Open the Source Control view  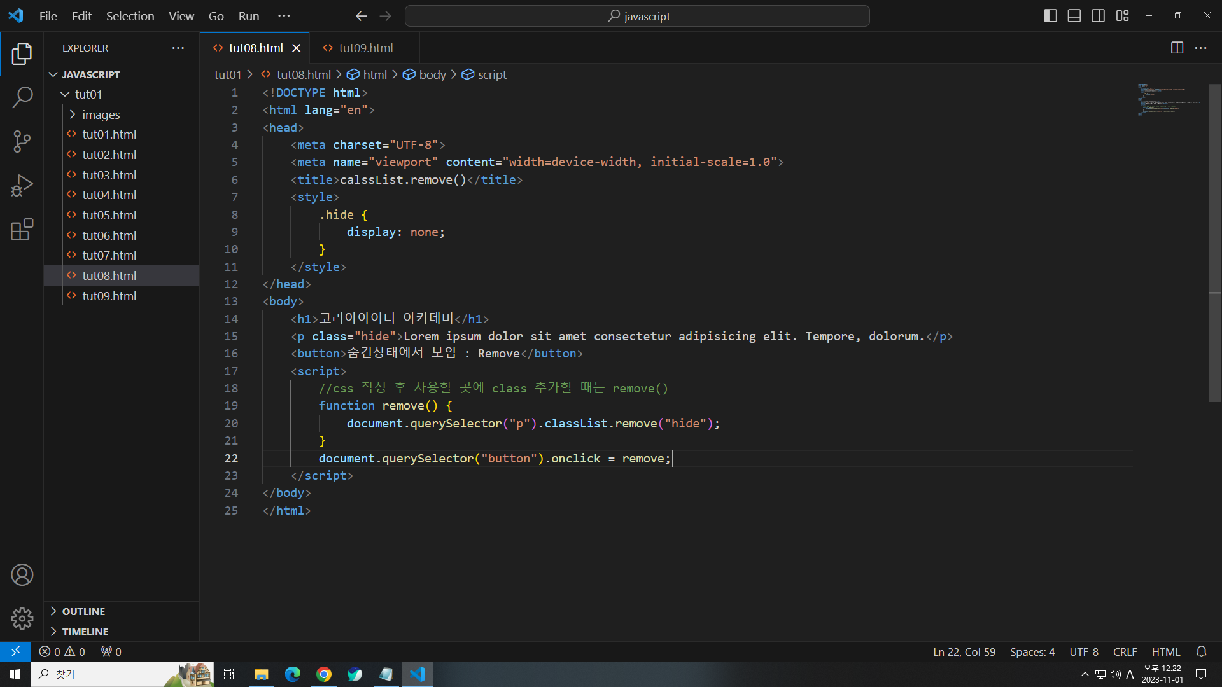(22, 141)
